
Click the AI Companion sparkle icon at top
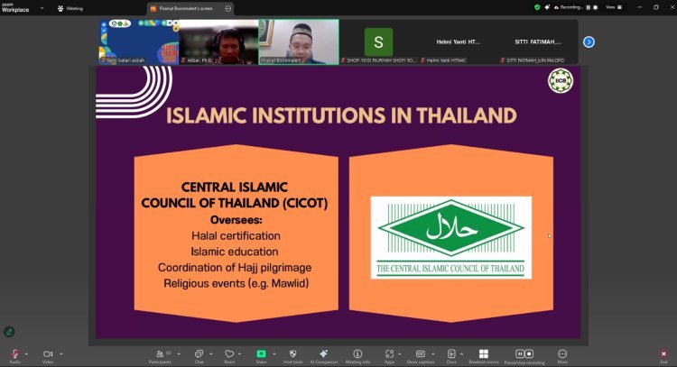pyautogui.click(x=547, y=7)
